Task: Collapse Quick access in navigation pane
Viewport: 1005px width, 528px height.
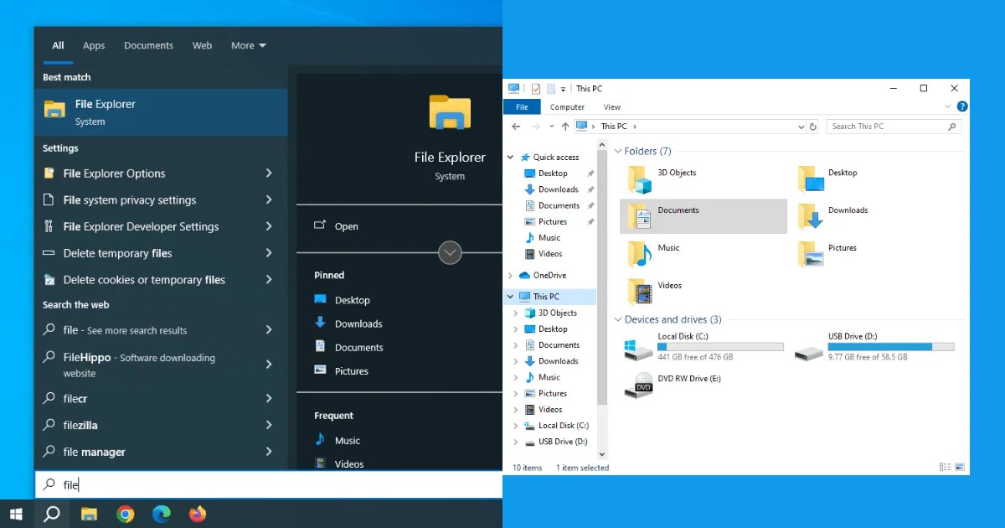Action: 511,157
